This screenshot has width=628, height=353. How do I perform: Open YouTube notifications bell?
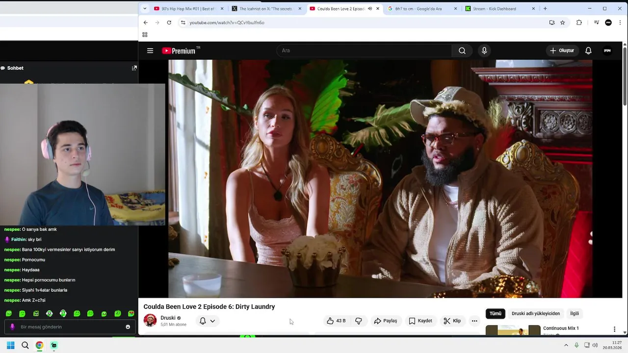point(588,50)
